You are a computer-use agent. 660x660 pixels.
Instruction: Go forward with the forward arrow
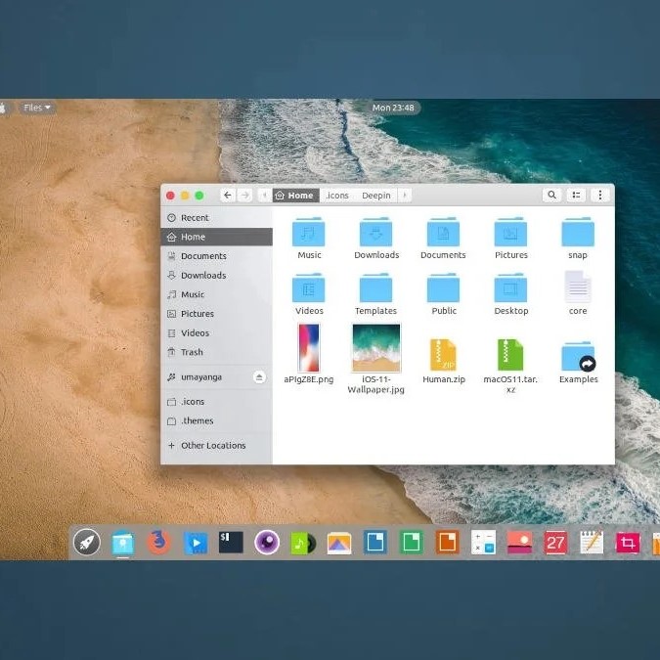245,196
